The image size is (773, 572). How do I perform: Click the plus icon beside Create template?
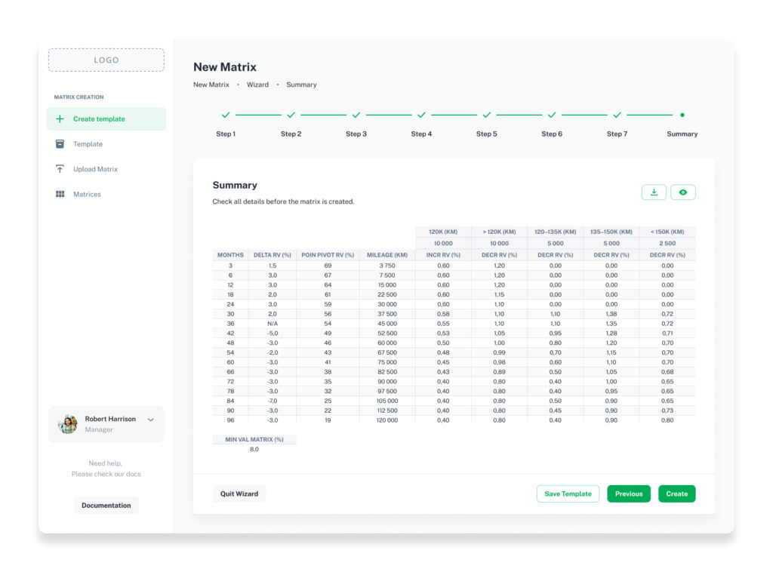coord(60,118)
